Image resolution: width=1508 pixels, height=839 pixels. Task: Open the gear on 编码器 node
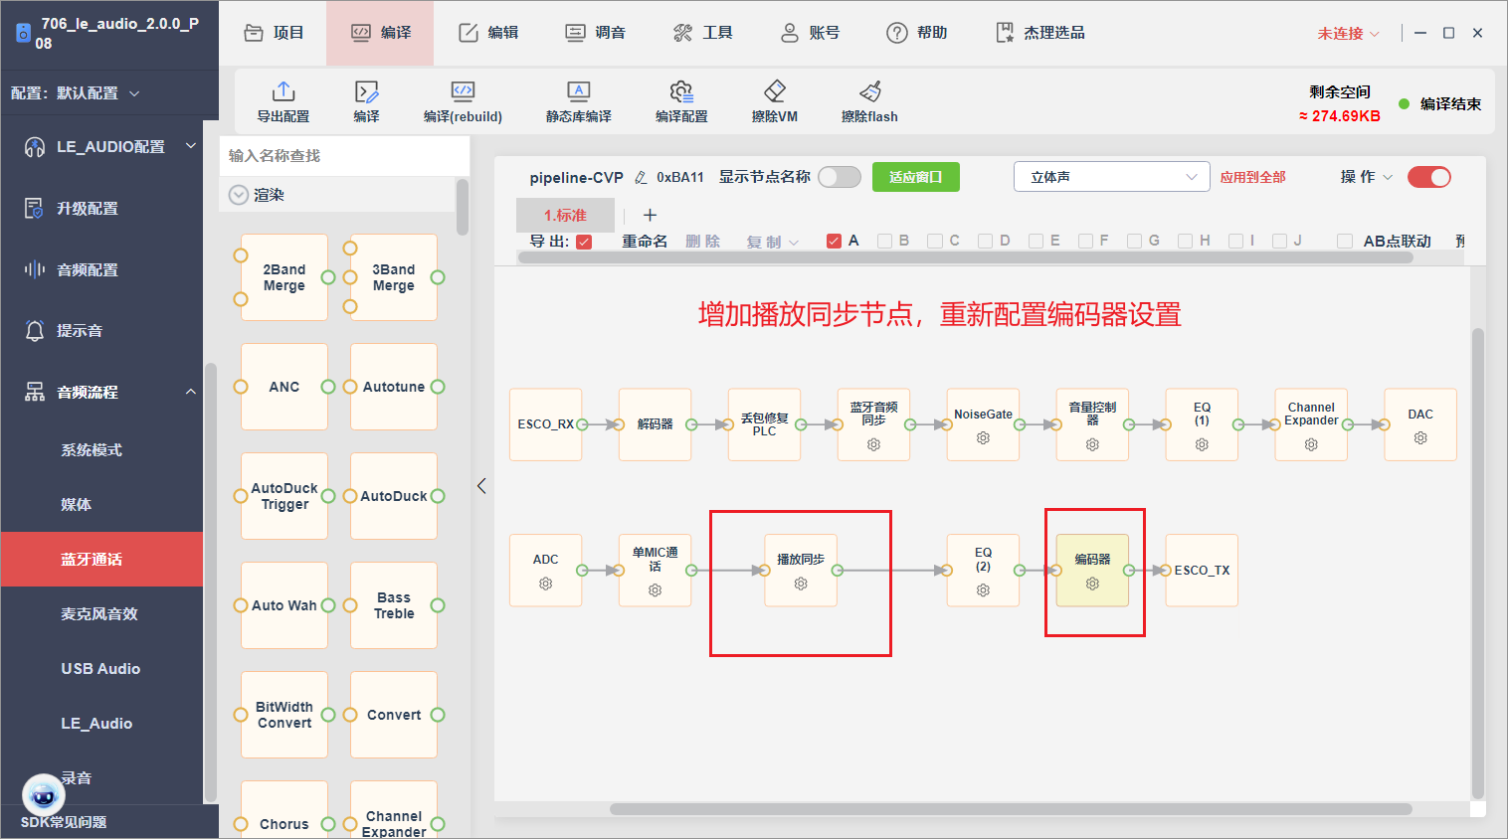pos(1092,584)
